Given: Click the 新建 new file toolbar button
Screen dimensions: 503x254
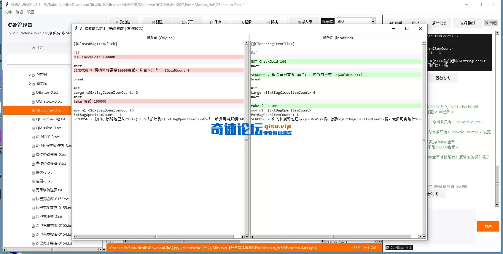Looking at the screenshot, I should pos(157,22).
